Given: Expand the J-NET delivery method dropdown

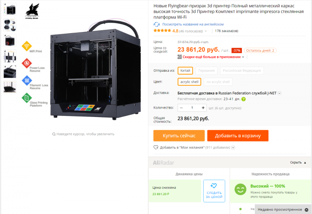Looking at the screenshot, I should coord(280,93).
